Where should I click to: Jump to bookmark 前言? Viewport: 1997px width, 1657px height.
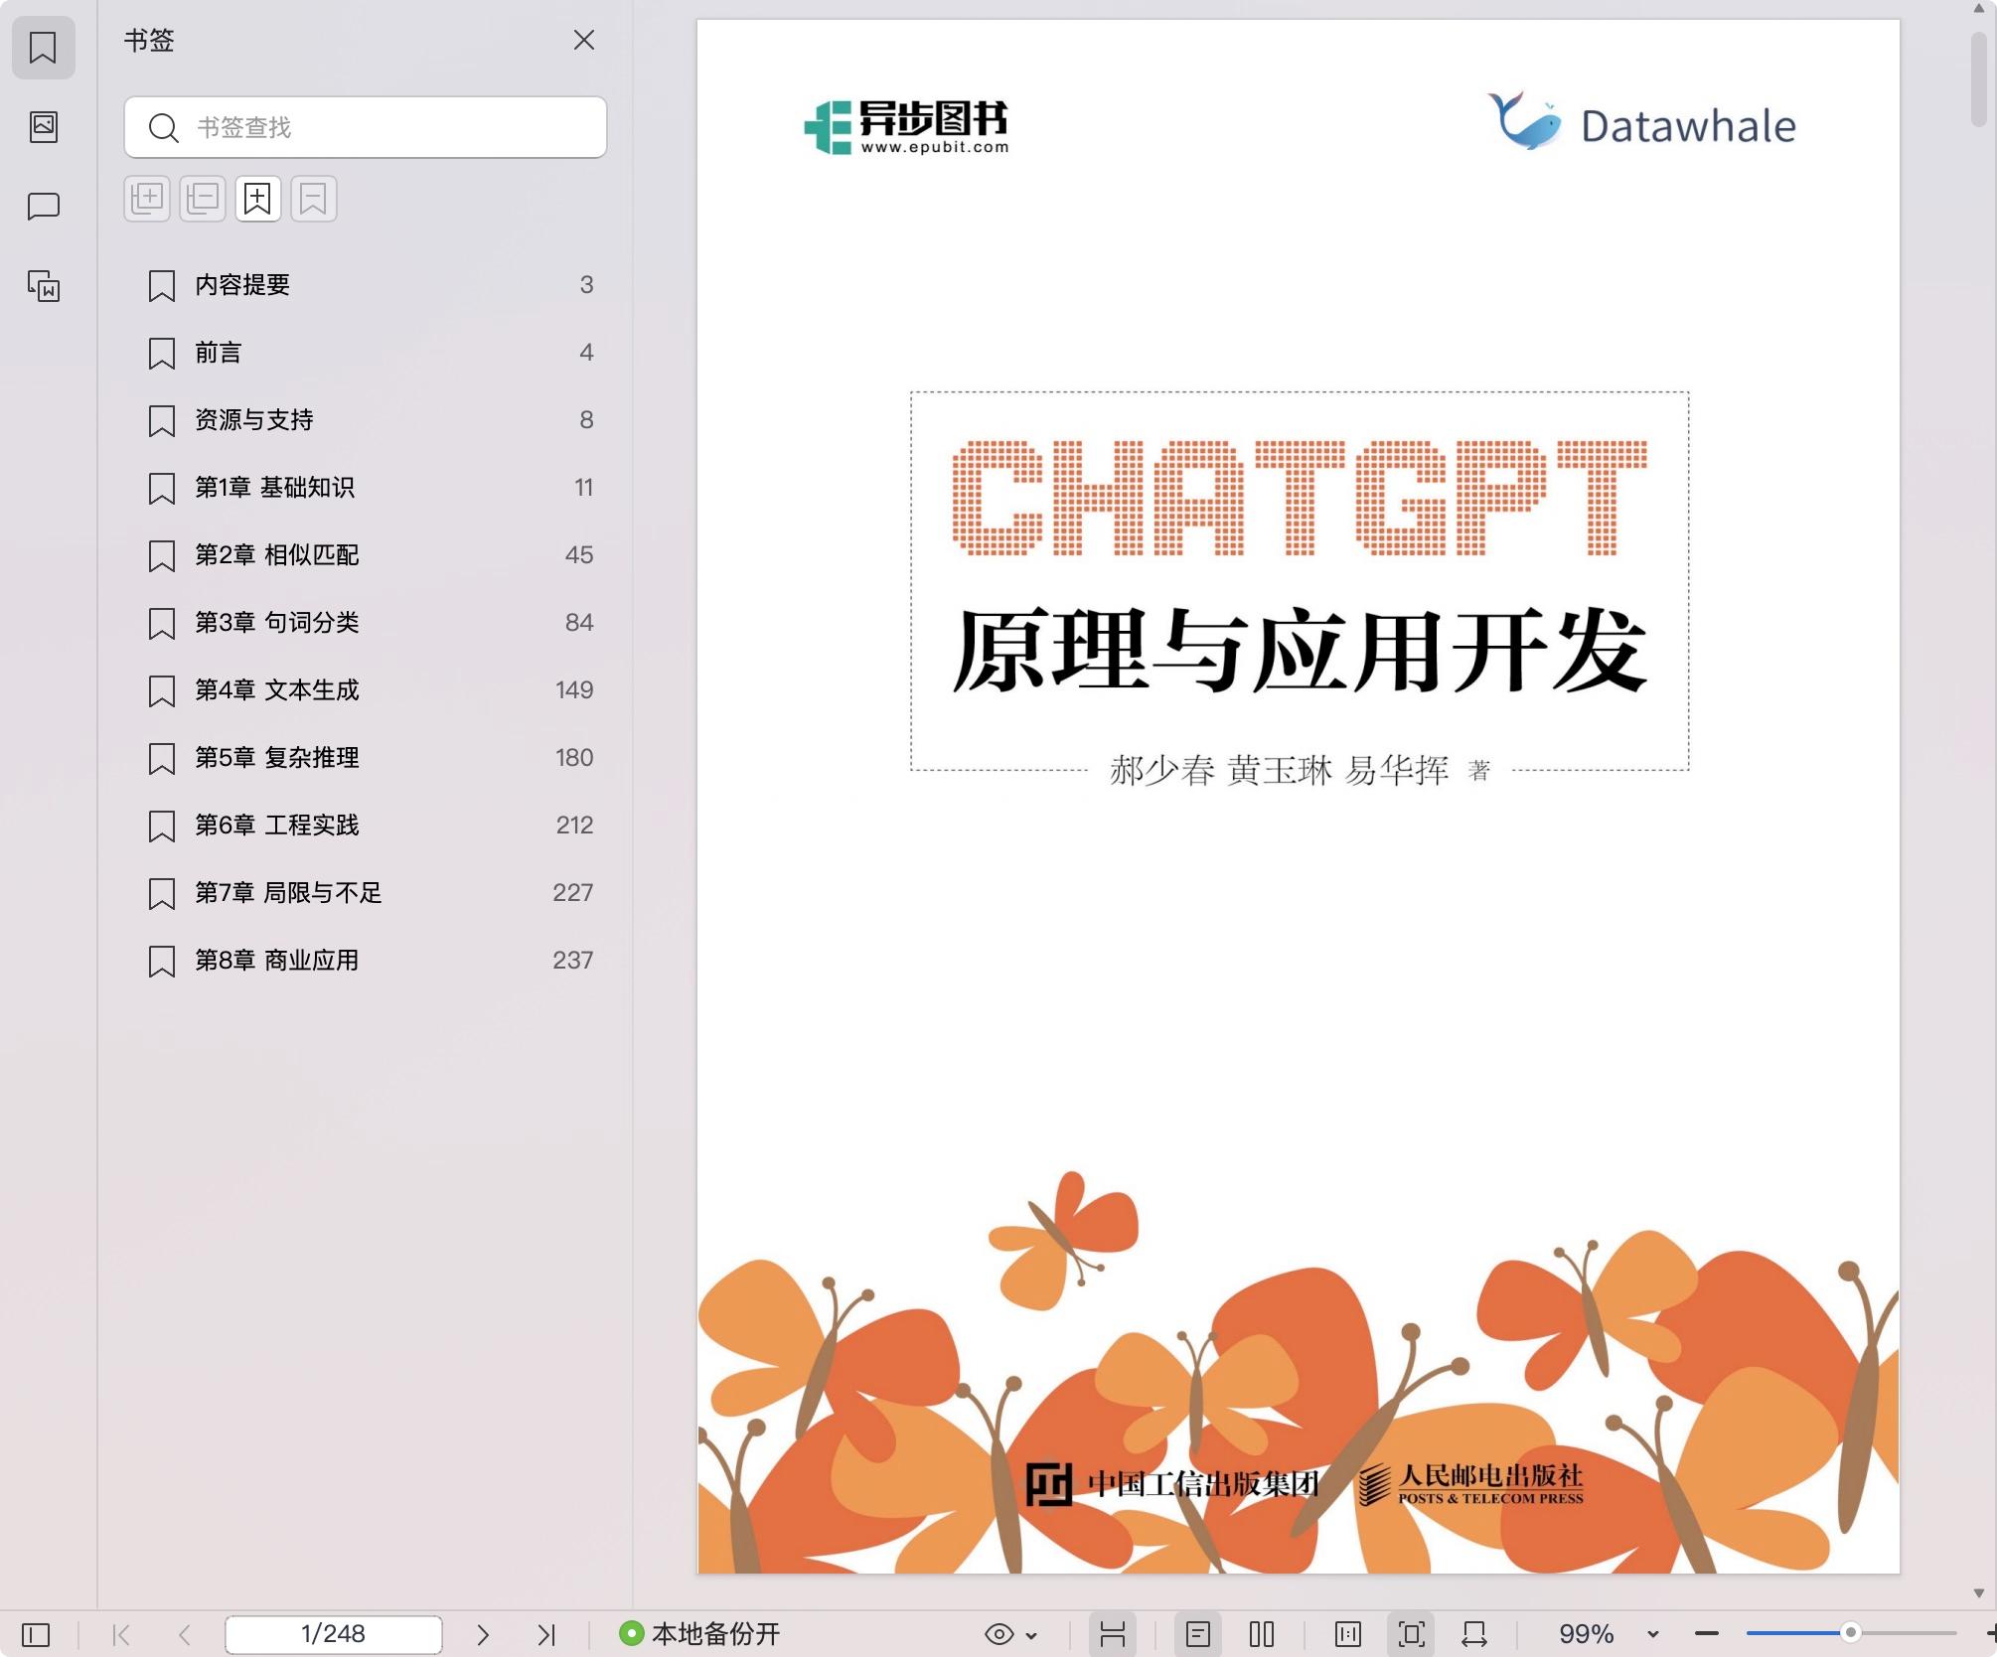(x=366, y=353)
